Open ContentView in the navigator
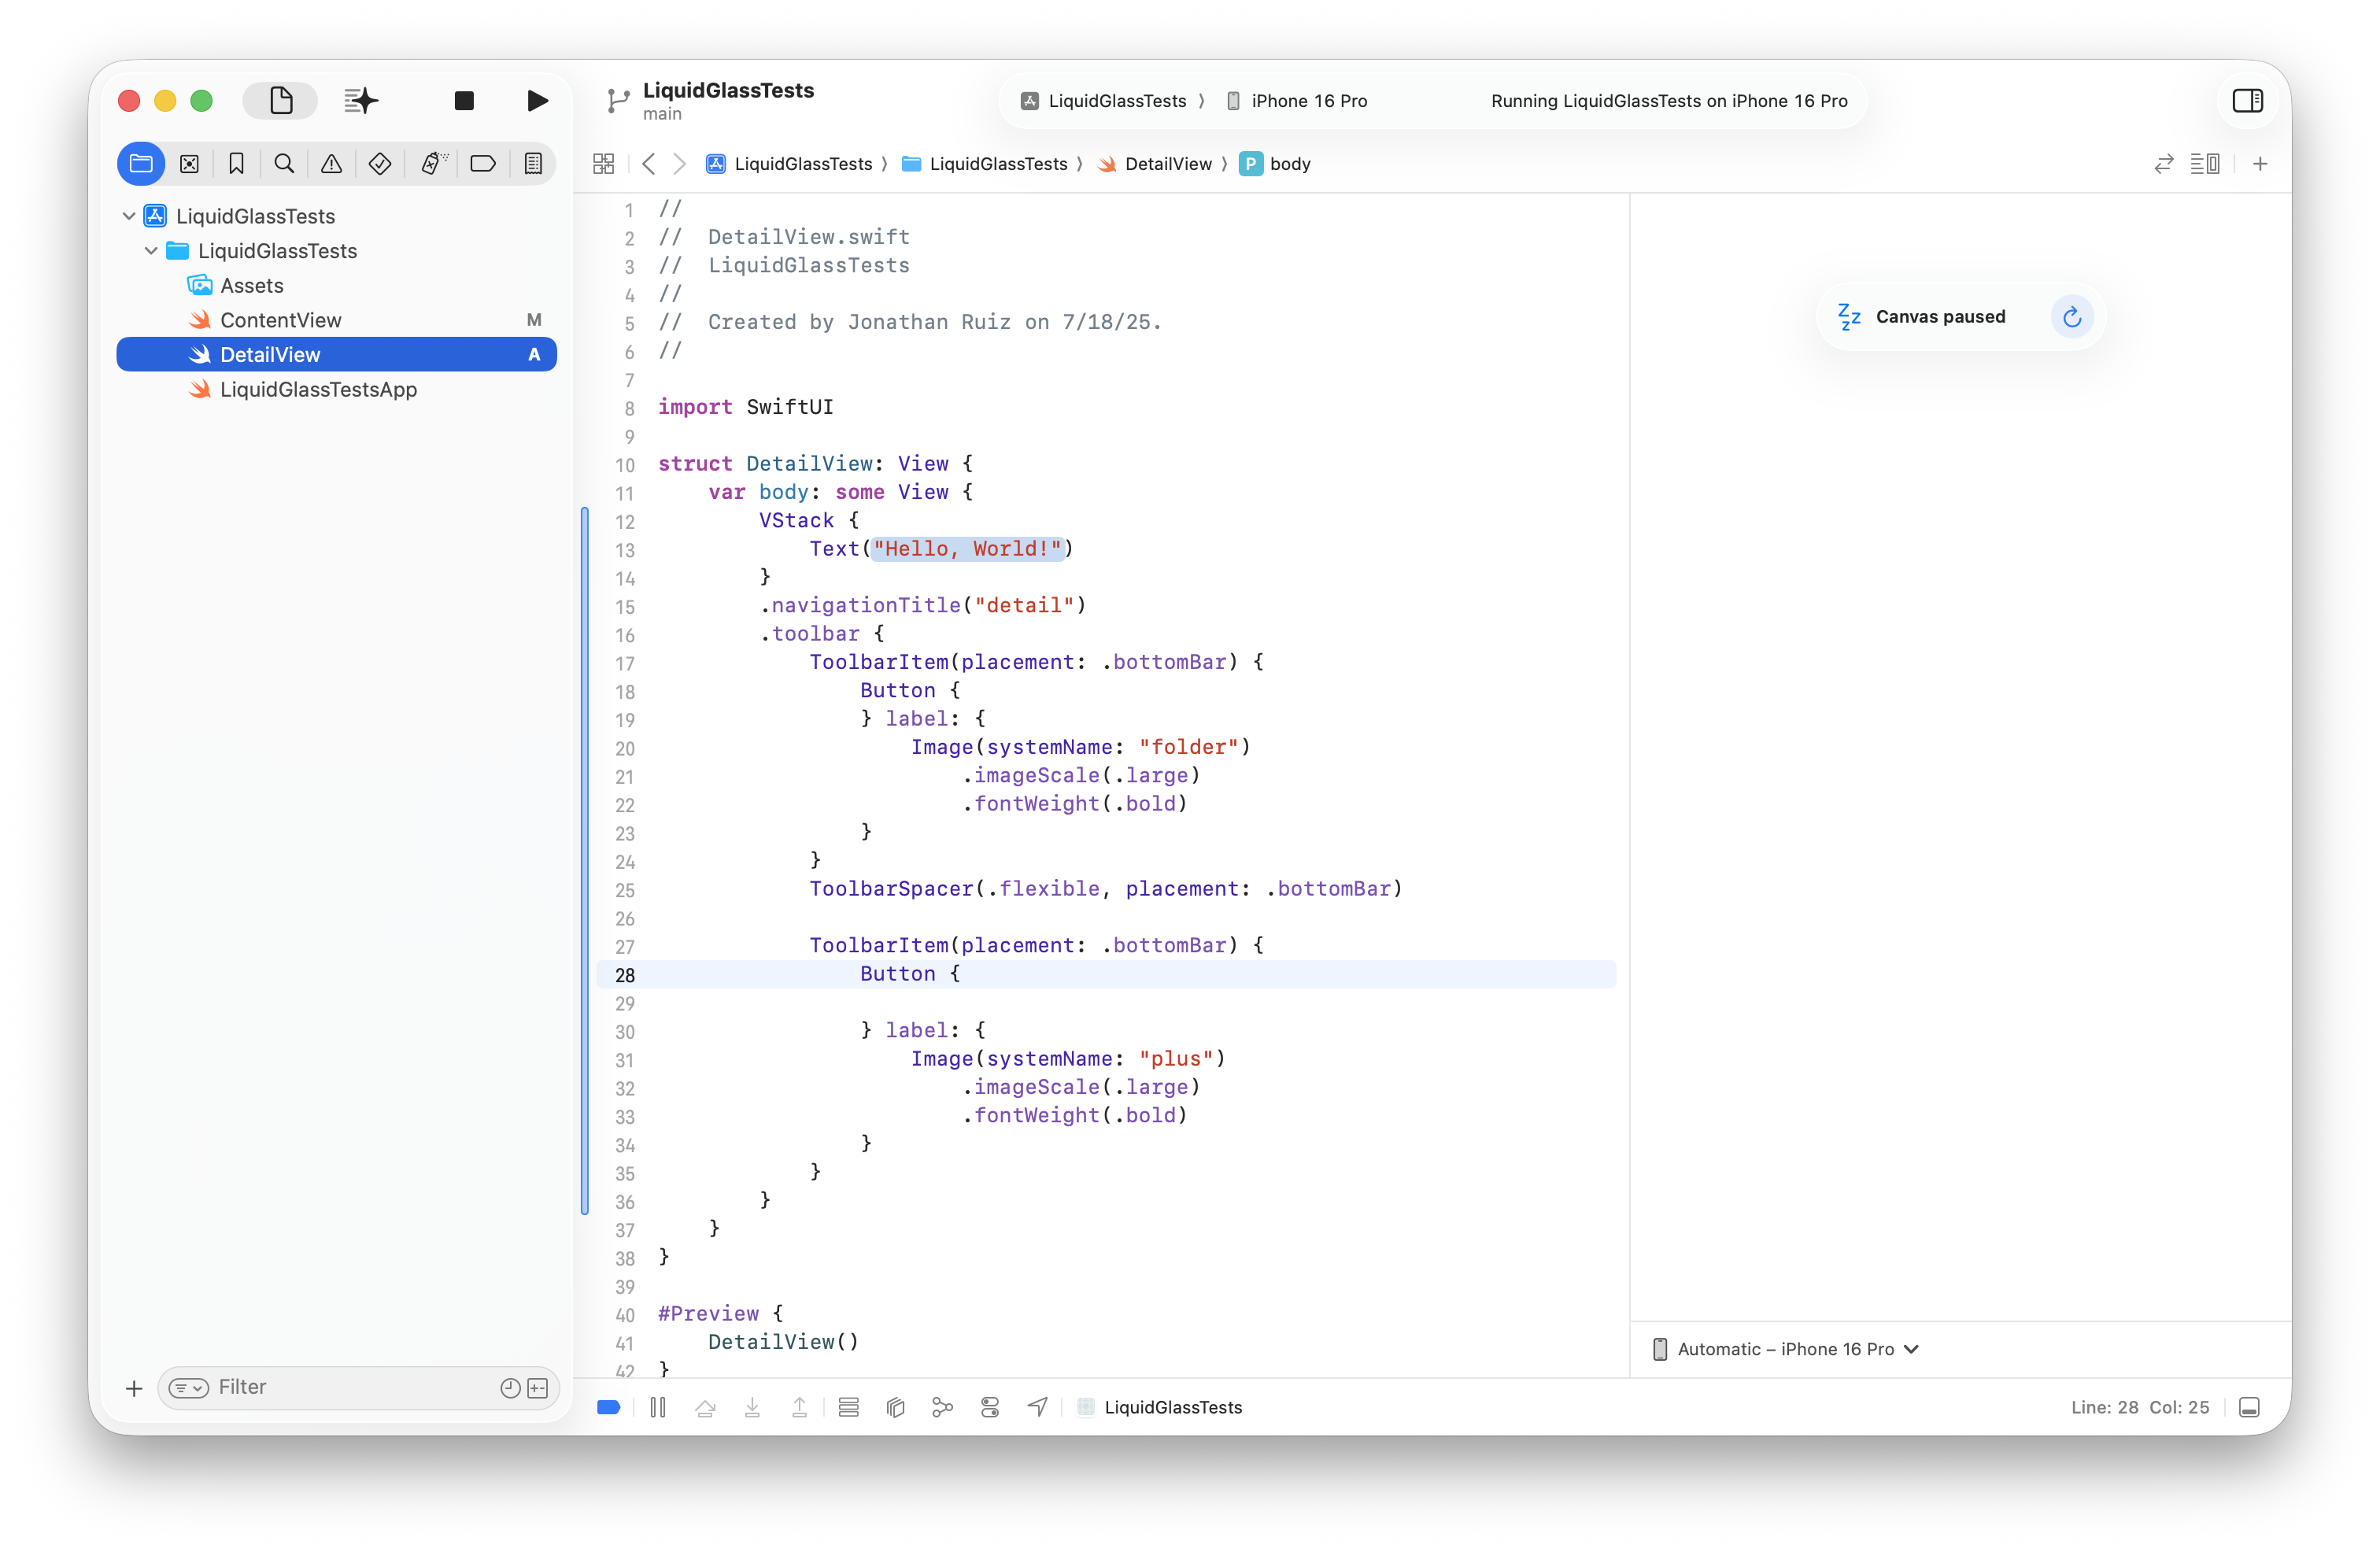The width and height of the screenshot is (2380, 1552). click(337, 320)
